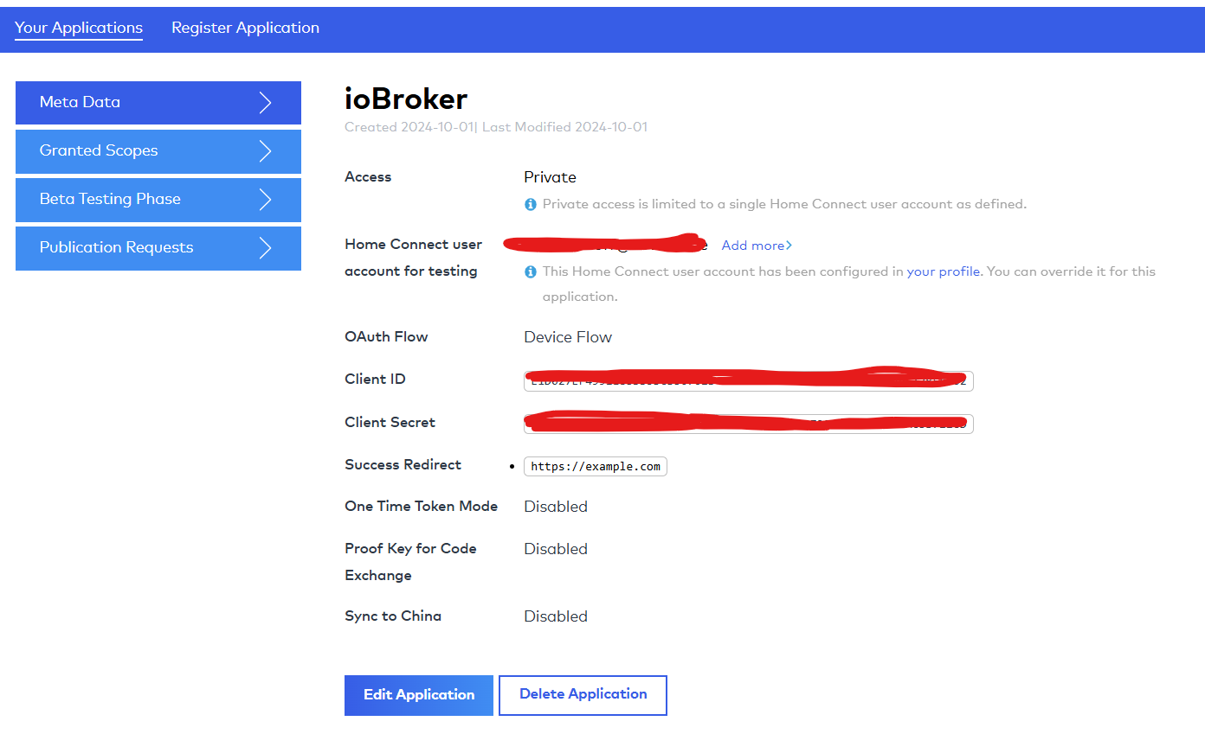The height and width of the screenshot is (734, 1205).
Task: Click the 'Device Flow' value
Action: (568, 337)
